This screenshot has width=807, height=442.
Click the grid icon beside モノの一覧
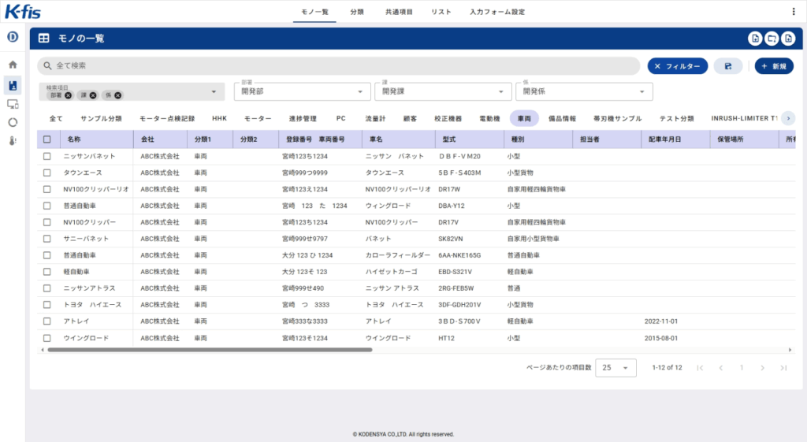pyautogui.click(x=44, y=39)
